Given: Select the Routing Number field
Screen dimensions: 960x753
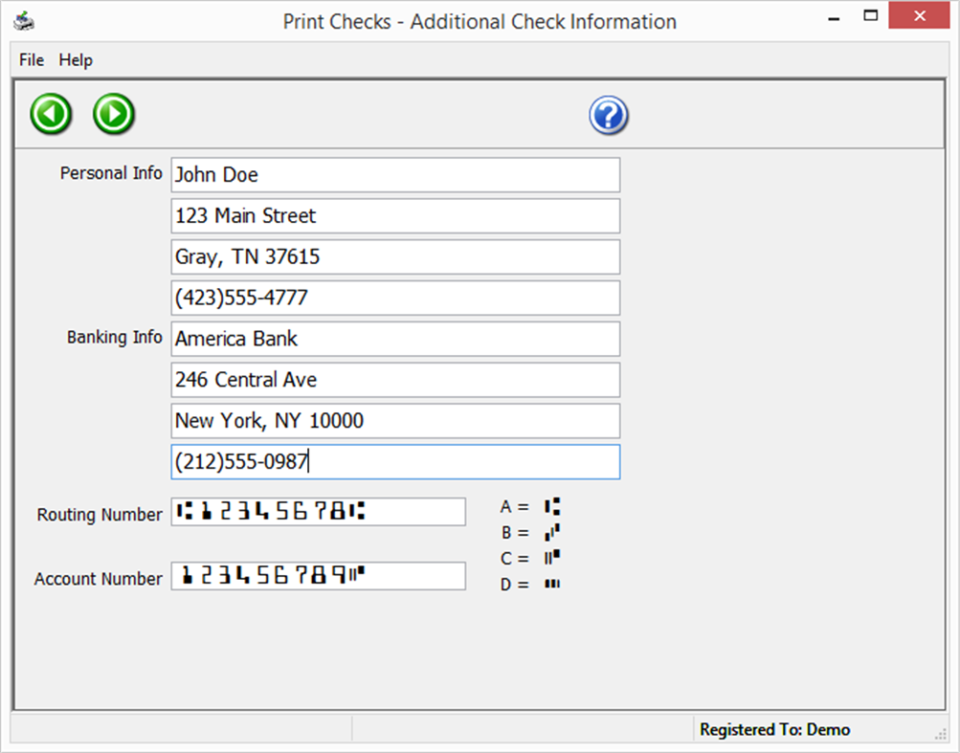Looking at the screenshot, I should tap(318, 512).
